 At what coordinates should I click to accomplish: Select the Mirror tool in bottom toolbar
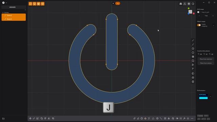pos(49,118)
